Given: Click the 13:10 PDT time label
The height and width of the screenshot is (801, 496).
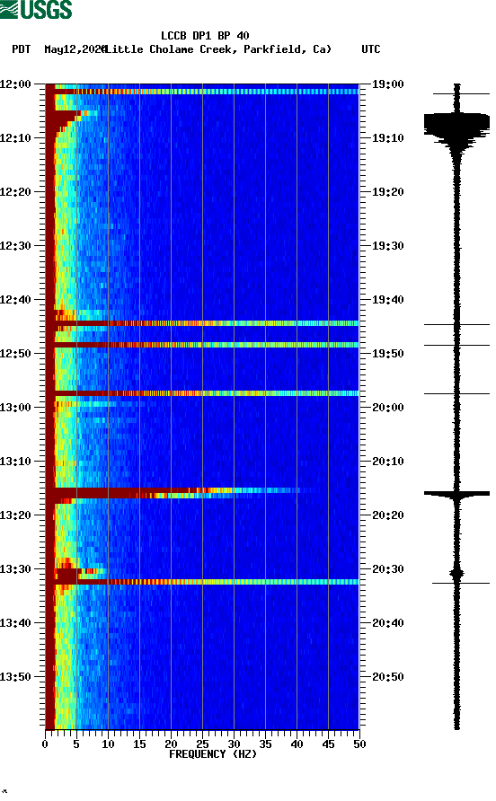Looking at the screenshot, I should pyautogui.click(x=15, y=462).
